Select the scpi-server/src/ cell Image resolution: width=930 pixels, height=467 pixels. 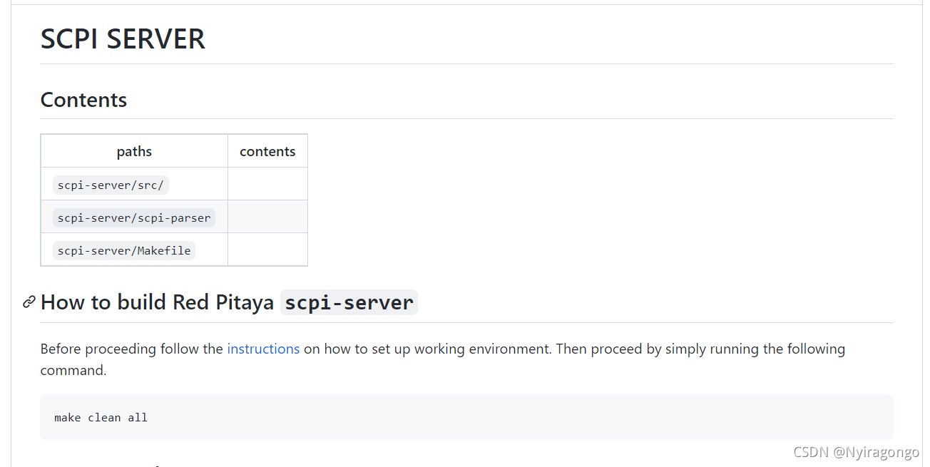[134, 184]
